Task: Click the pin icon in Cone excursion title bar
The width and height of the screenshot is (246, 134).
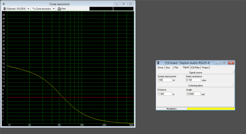Action: coord(4,4)
